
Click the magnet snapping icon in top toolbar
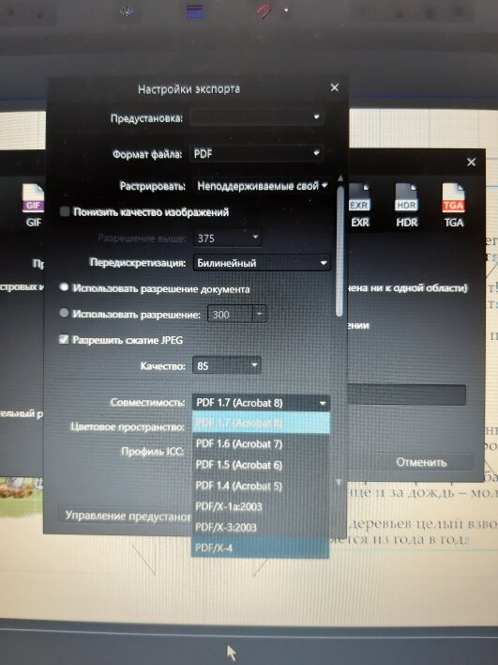click(x=264, y=11)
